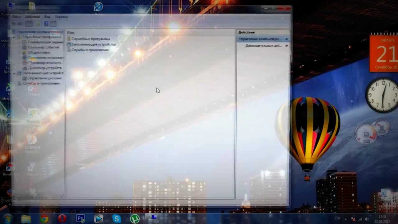The width and height of the screenshot is (398, 224).
Task: Collapse the Управление компьютером actions section
Action: click(286, 39)
